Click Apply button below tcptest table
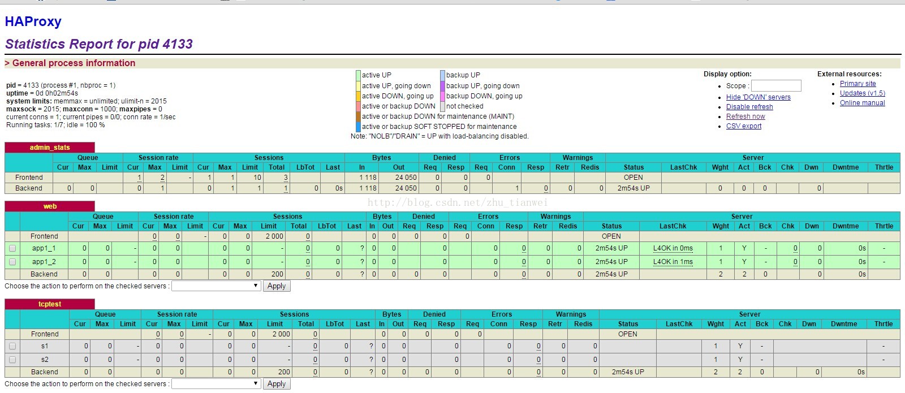 click(277, 384)
